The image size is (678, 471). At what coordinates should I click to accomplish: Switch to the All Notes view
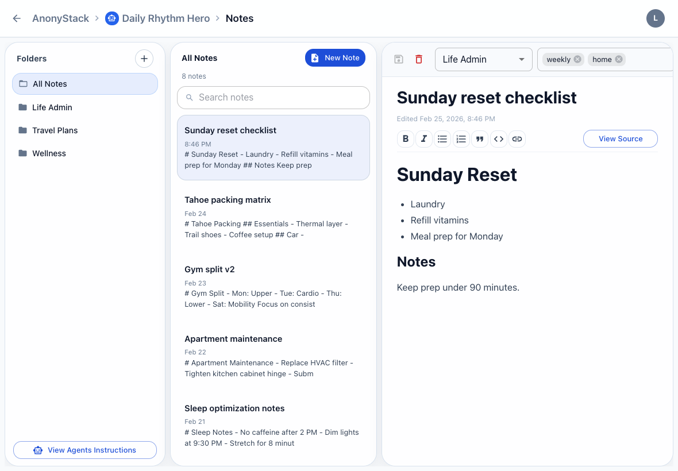(x=50, y=84)
